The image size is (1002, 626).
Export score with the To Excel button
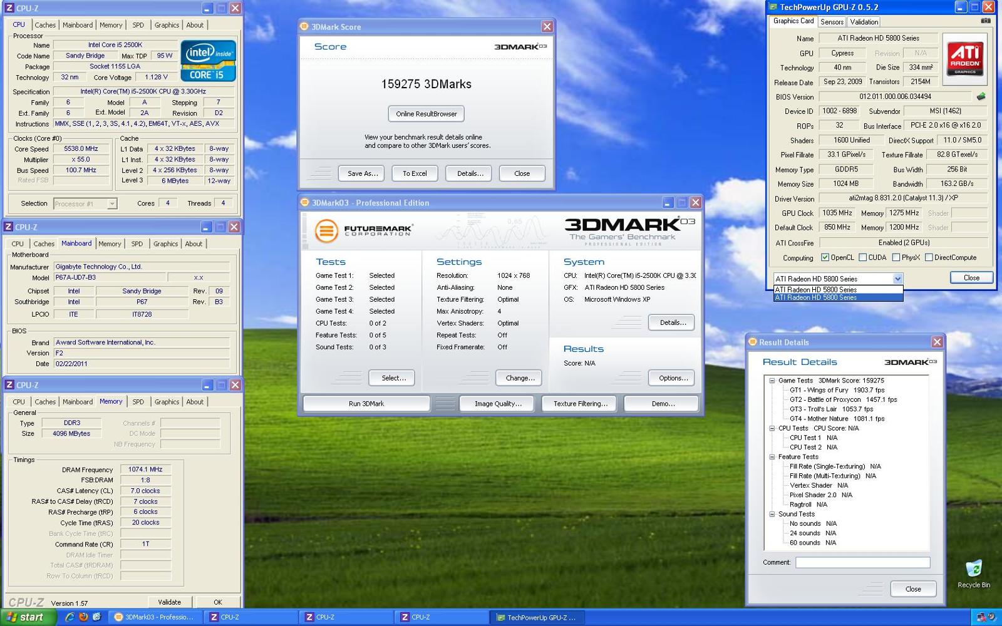[x=415, y=173]
